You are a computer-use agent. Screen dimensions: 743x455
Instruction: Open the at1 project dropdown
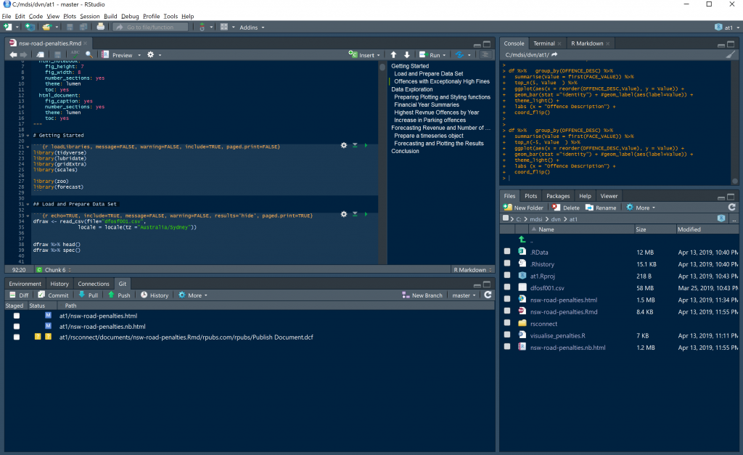[x=727, y=28]
